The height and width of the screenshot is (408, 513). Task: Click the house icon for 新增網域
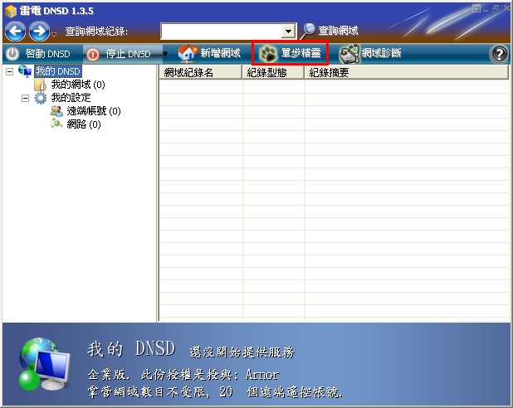188,53
